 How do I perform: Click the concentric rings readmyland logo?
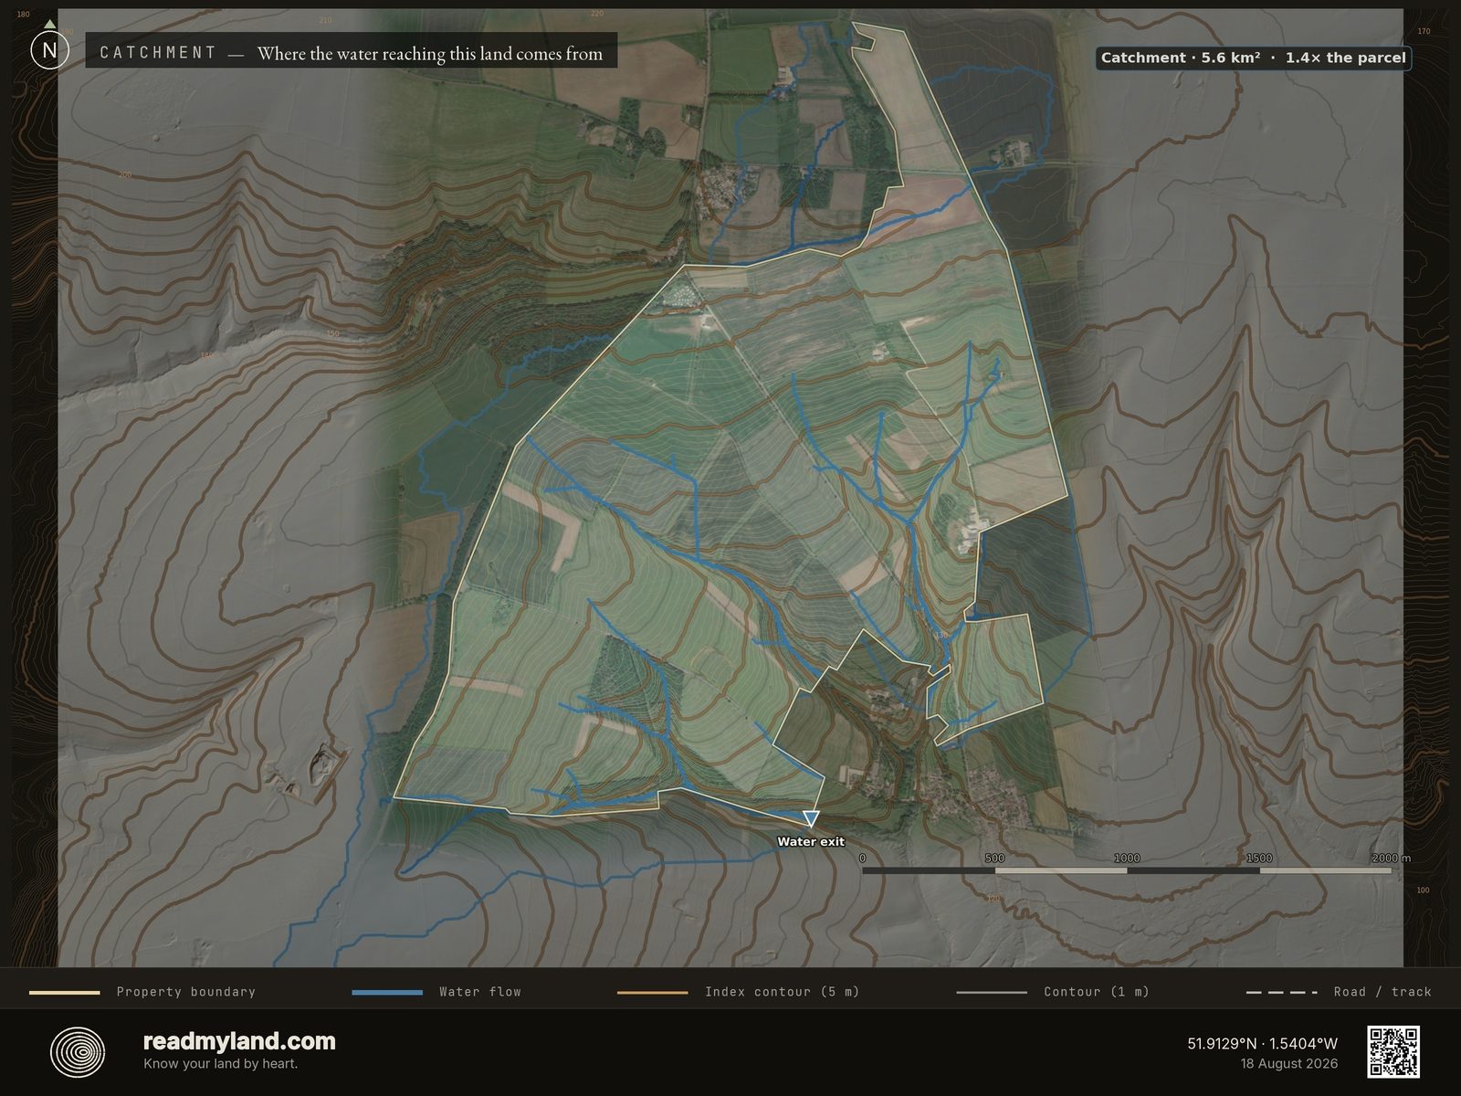tap(78, 1052)
